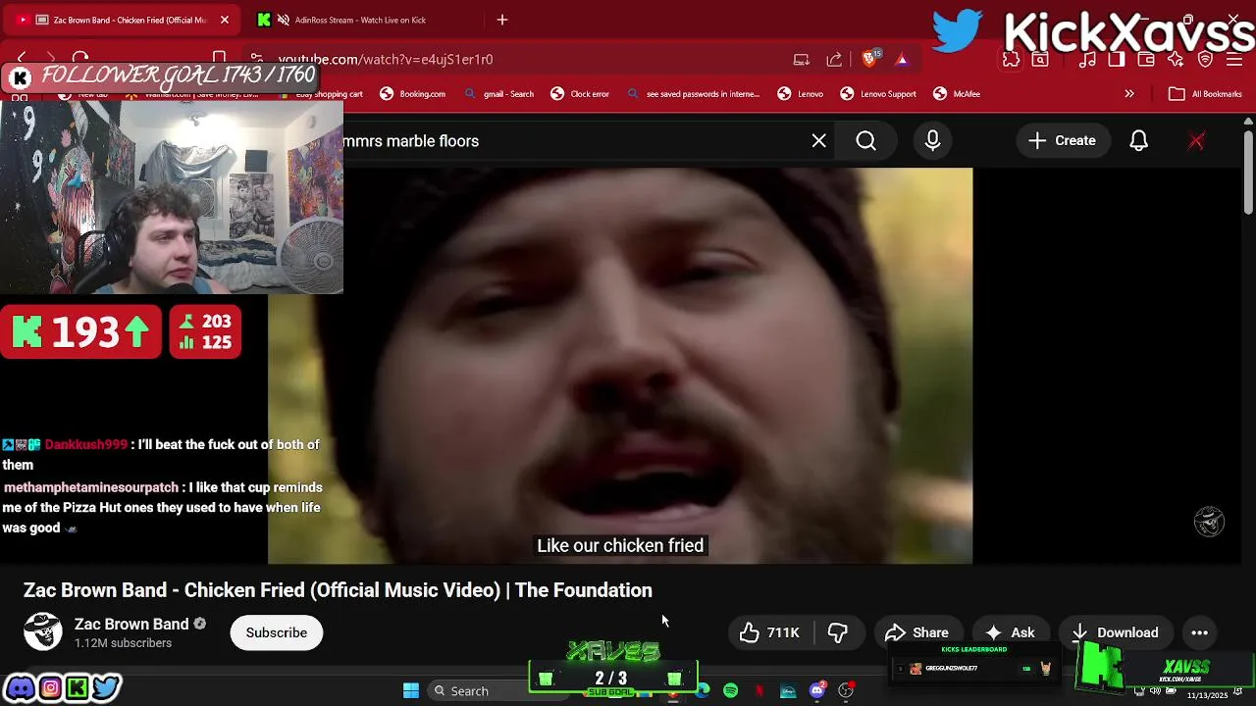Open Lenovo Support bookmark

878,94
